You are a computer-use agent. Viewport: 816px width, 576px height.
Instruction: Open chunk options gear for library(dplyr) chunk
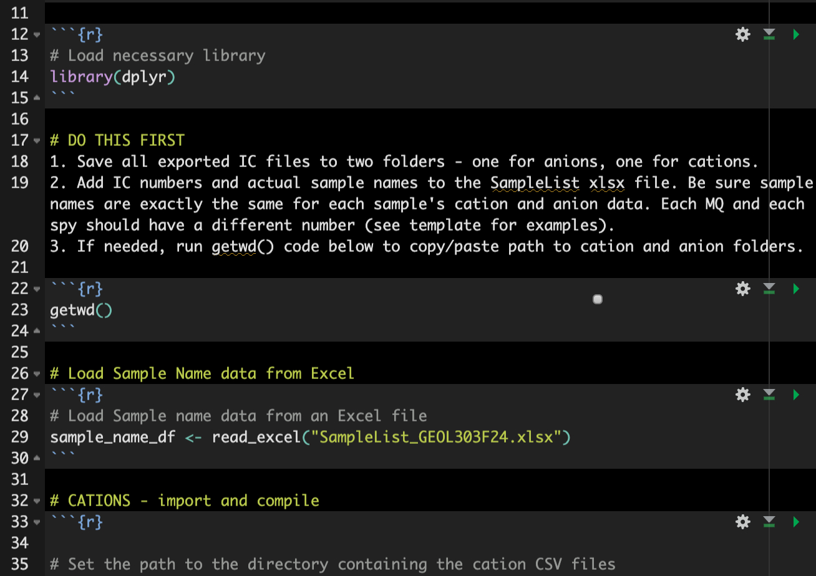click(x=742, y=34)
